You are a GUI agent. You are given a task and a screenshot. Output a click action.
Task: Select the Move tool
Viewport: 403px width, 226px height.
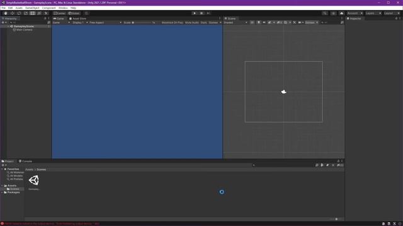click(x=13, y=13)
